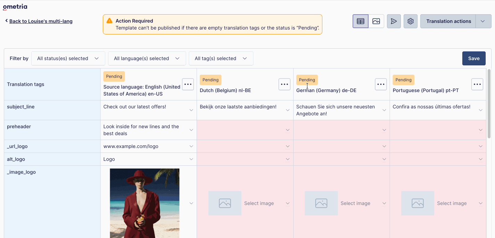Expand the English subject_line cell chevron
Viewport: 495px width, 238px height.
[191, 110]
